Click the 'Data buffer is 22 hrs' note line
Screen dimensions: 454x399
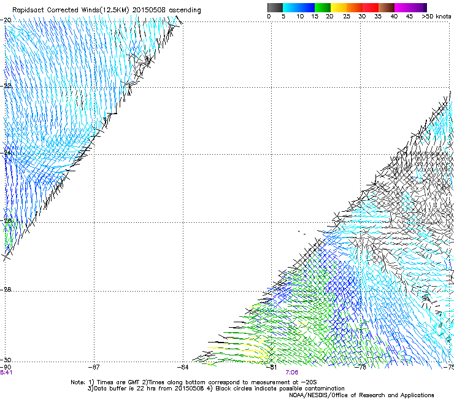click(x=216, y=389)
